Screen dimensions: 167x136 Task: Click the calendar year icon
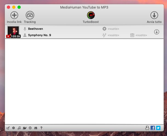[x=132, y=35]
